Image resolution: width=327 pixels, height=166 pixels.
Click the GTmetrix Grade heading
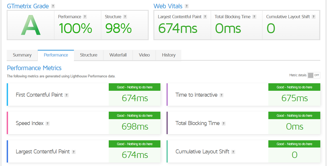pyautogui.click(x=28, y=6)
